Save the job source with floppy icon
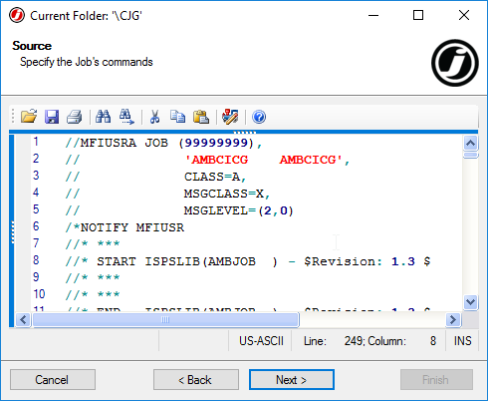 (x=52, y=117)
